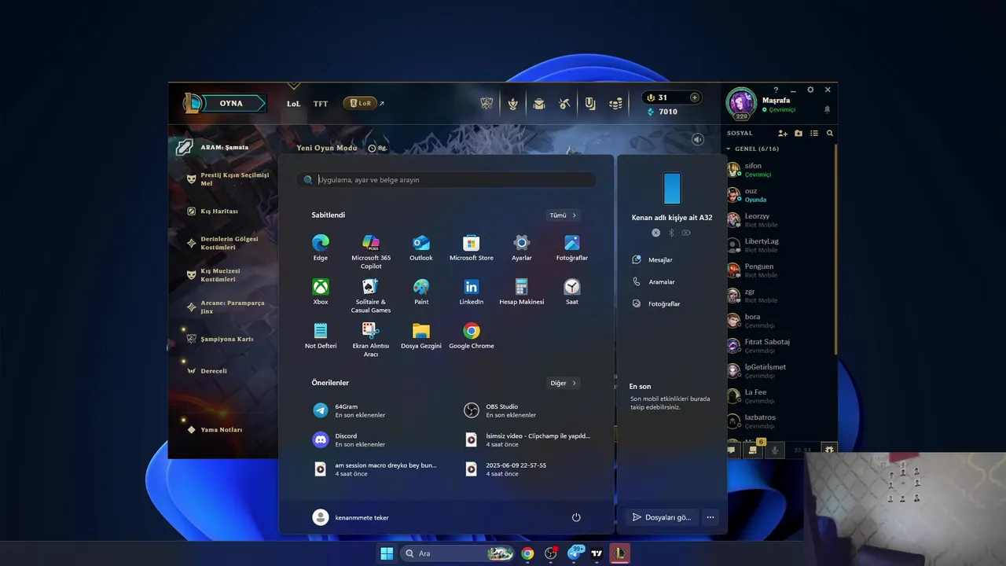1006x566 pixels.
Task: Mute League client background sound speaker icon
Action: [x=697, y=139]
